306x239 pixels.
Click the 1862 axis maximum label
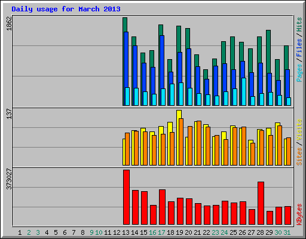point(9,23)
